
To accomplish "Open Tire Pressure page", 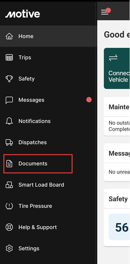I will [48, 206].
